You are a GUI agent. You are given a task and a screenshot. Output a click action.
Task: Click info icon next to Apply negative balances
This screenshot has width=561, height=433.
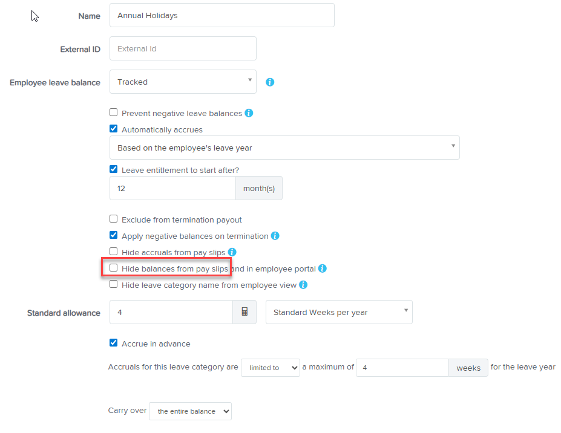coord(275,236)
